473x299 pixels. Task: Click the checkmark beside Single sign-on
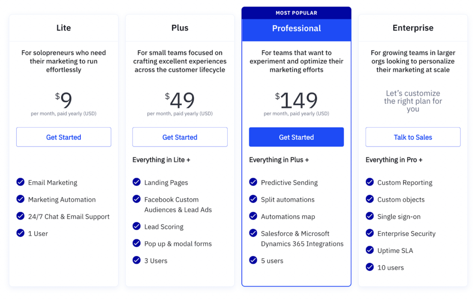(370, 216)
